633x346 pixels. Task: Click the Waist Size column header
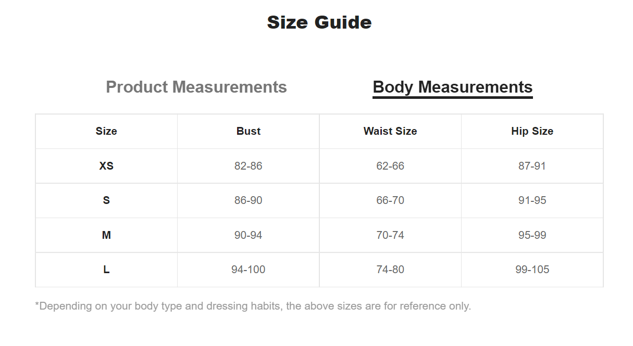pos(390,131)
